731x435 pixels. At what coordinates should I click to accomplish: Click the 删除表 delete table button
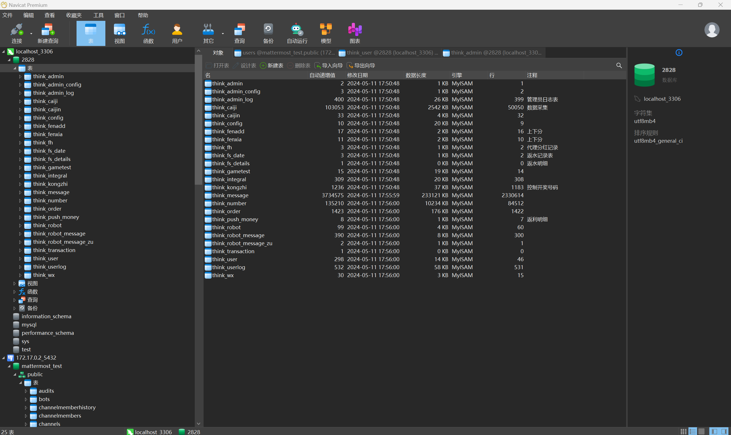pyautogui.click(x=299, y=66)
